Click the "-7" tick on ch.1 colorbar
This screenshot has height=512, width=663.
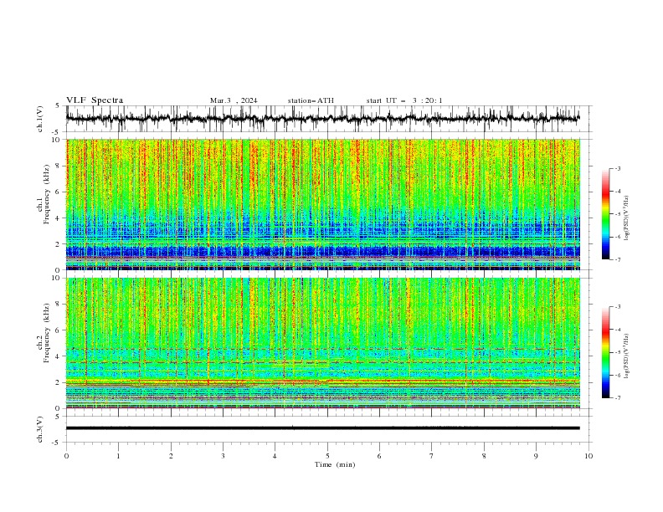(x=618, y=259)
